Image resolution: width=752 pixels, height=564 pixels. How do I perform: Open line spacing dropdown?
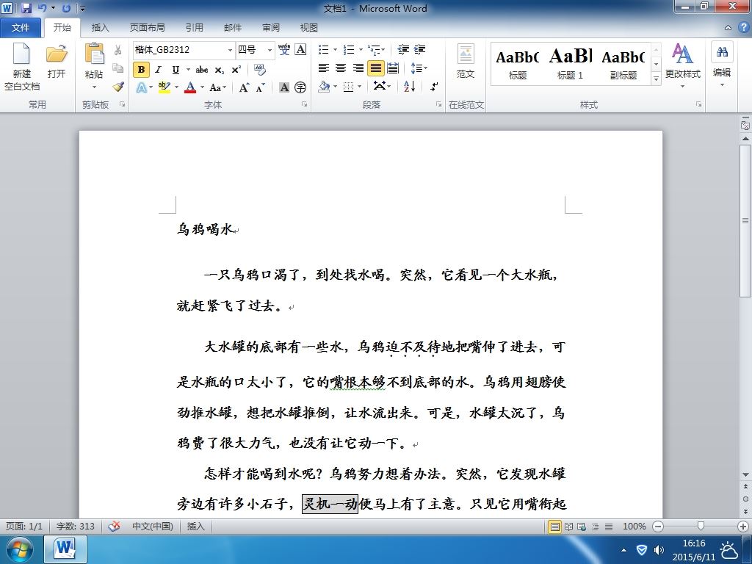(419, 68)
